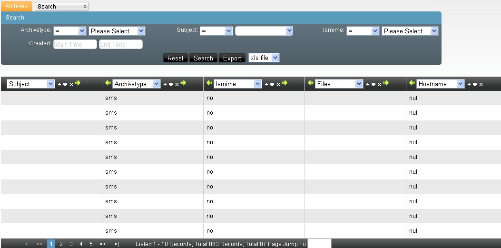Remove the Ismime column with X icon
Screen dimensions: 501x248
click(278, 84)
